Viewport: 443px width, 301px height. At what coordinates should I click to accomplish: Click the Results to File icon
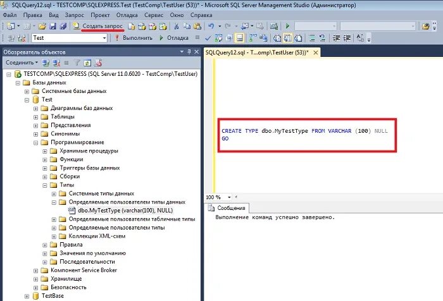pyautogui.click(x=298, y=38)
